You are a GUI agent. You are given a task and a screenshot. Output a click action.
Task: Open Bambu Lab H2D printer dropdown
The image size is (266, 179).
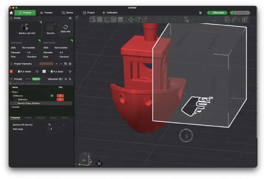click(x=25, y=29)
